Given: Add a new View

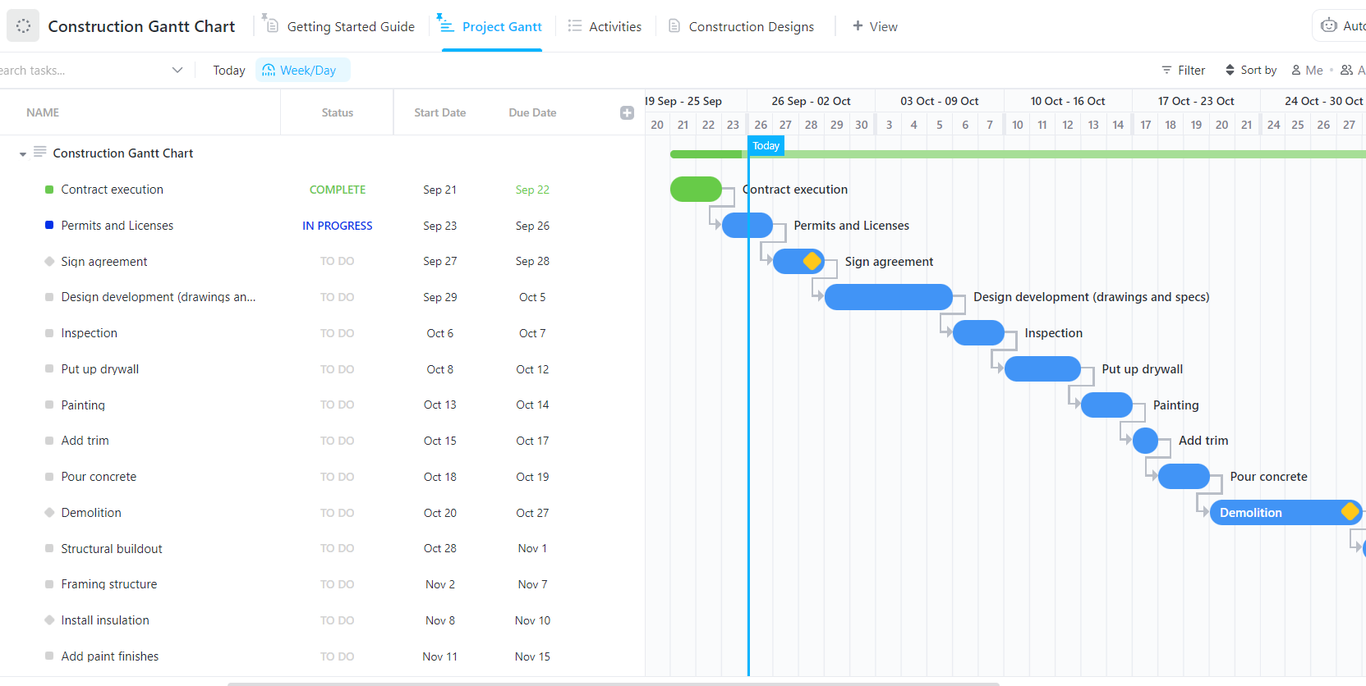Looking at the screenshot, I should pyautogui.click(x=875, y=26).
